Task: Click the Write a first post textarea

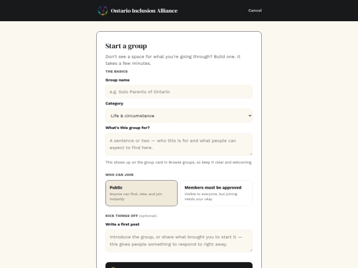Action: point(179,241)
